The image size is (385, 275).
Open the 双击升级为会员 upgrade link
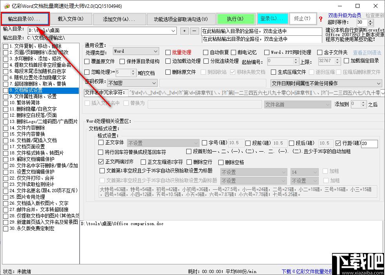345,15
